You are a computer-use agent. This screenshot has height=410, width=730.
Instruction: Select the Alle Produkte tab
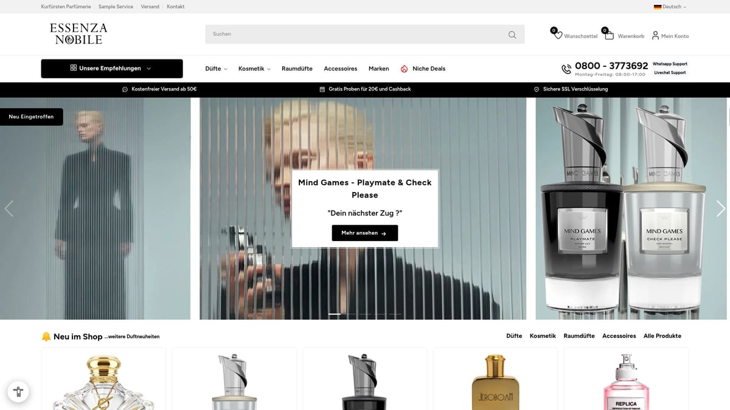662,336
